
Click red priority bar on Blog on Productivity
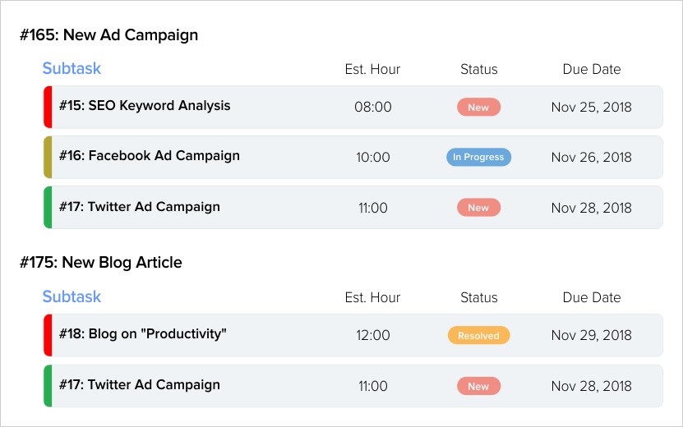click(x=48, y=335)
